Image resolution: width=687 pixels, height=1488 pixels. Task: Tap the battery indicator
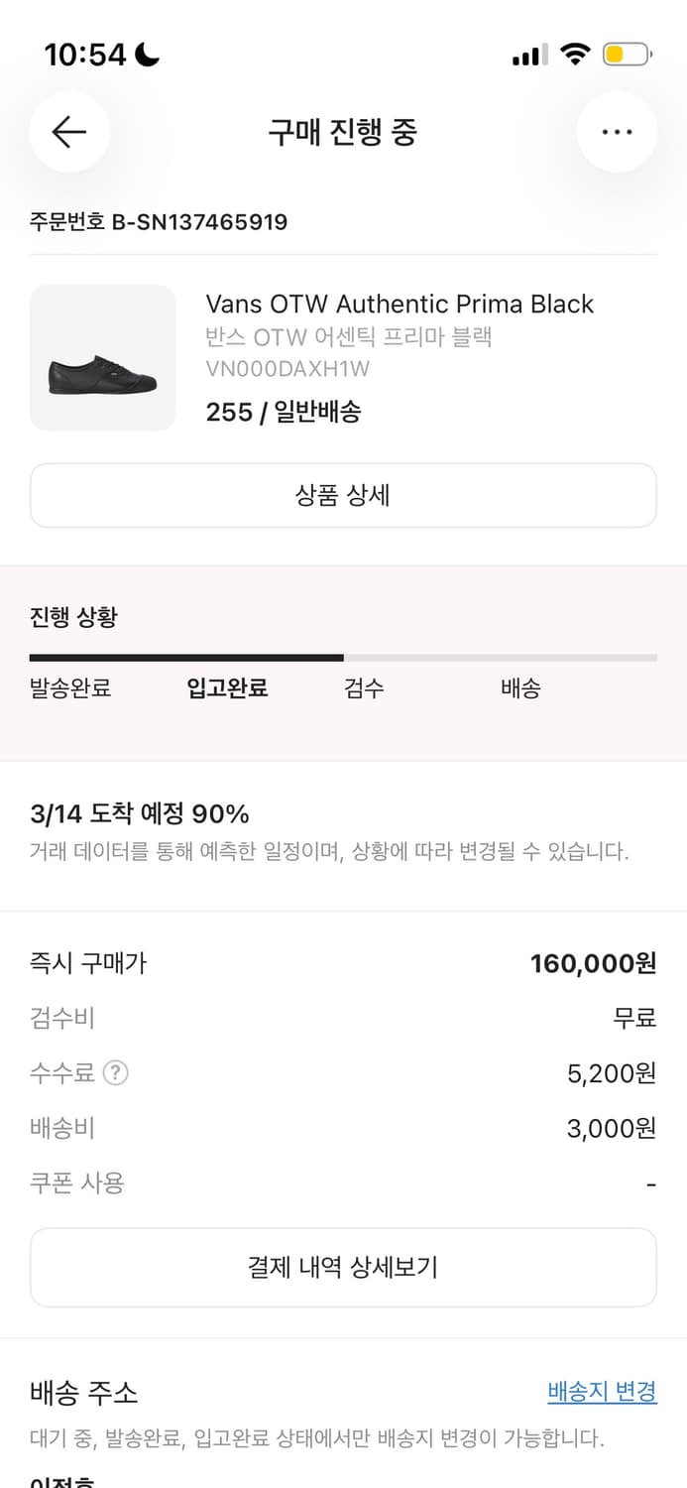[x=625, y=55]
